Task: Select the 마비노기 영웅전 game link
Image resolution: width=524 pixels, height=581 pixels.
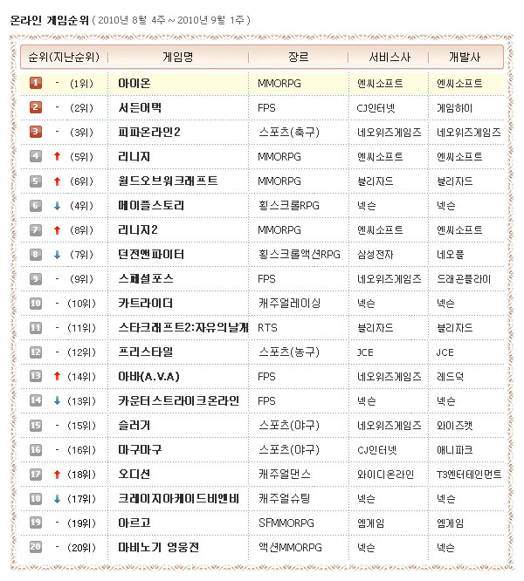Action: pos(158,547)
